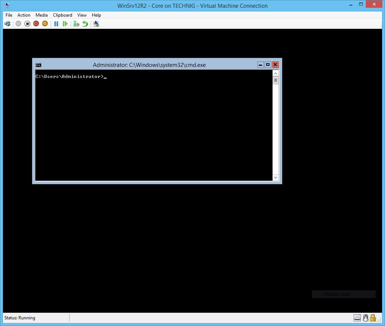Click the down arrow on console scrollbar
The height and width of the screenshot is (326, 385).
275,177
